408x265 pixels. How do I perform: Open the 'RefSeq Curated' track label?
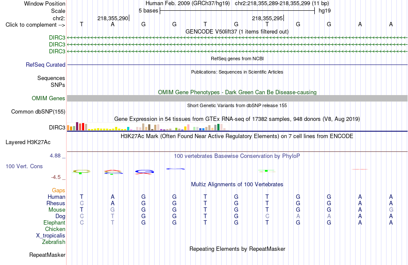46,65
